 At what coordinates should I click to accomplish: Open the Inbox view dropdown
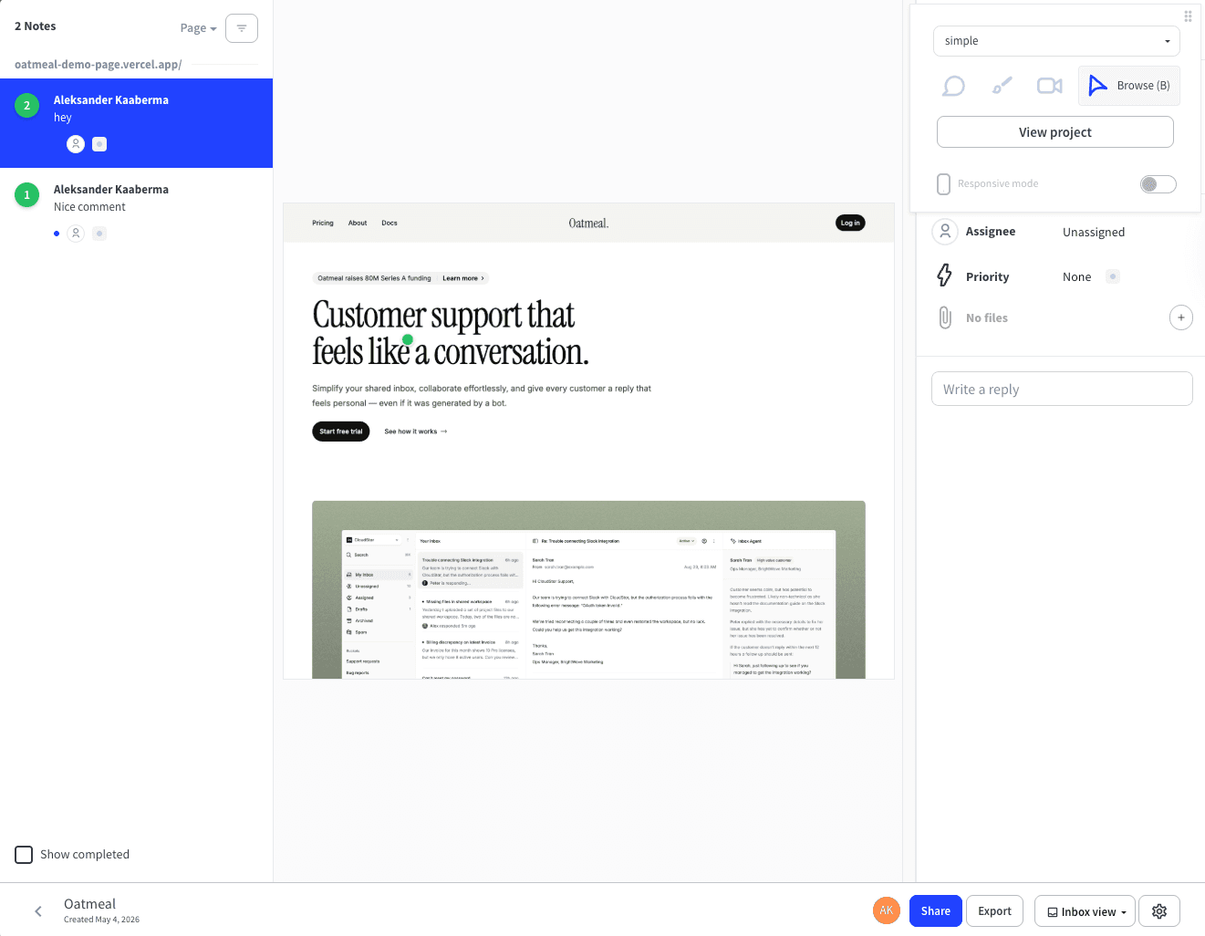click(x=1085, y=911)
